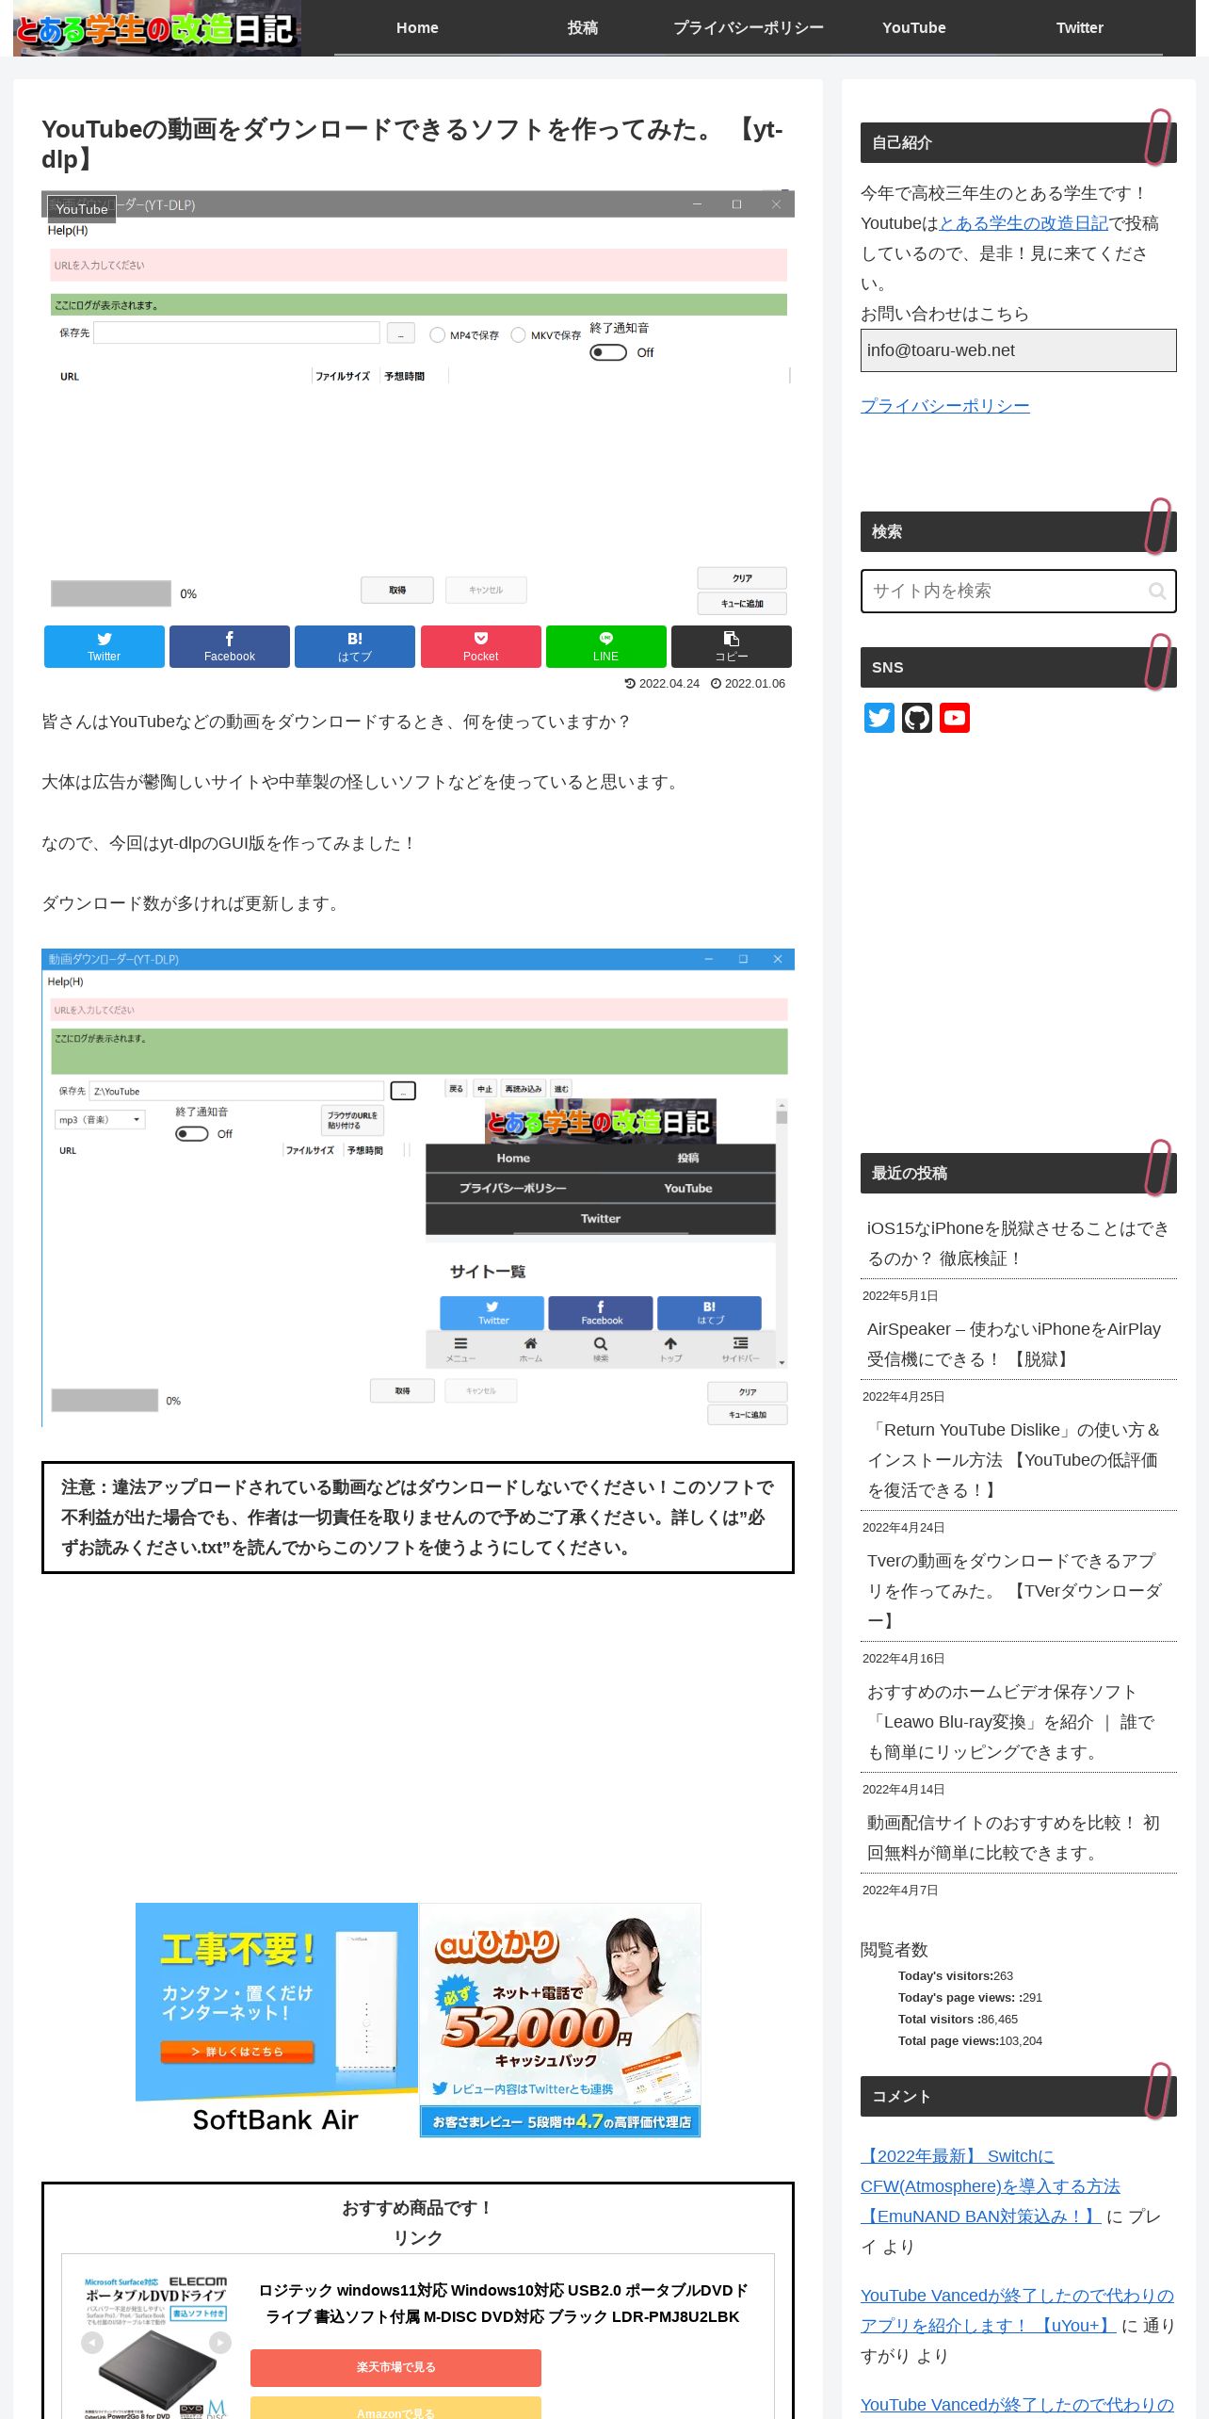This screenshot has width=1209, height=2419.
Task: Share the article on Facebook
Action: pyautogui.click(x=229, y=646)
